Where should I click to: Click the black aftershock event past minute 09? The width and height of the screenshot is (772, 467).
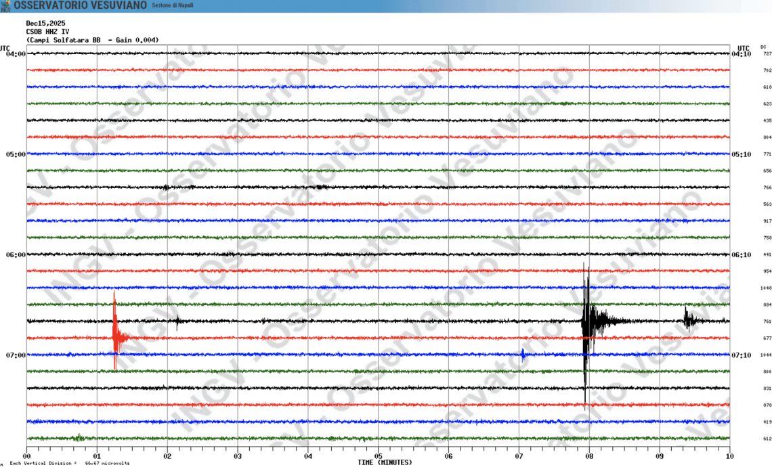[689, 319]
